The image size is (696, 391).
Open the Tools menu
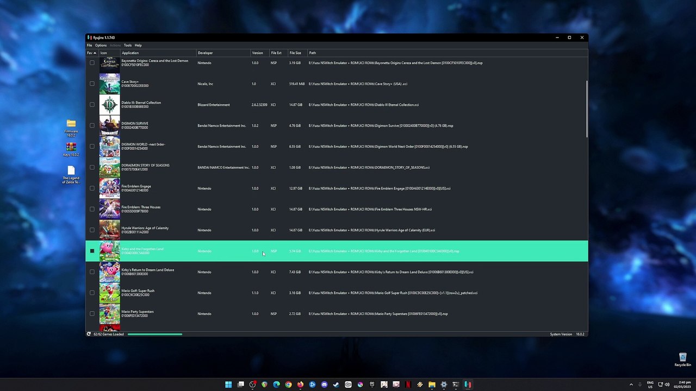(127, 45)
